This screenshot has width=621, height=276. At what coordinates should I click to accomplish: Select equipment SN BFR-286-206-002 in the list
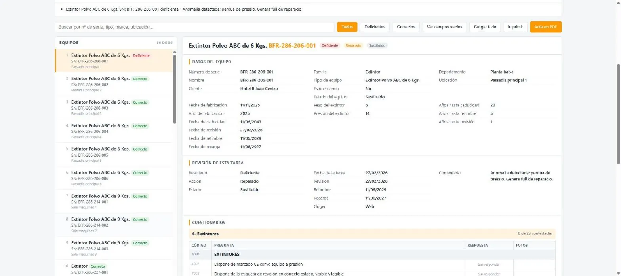click(114, 84)
